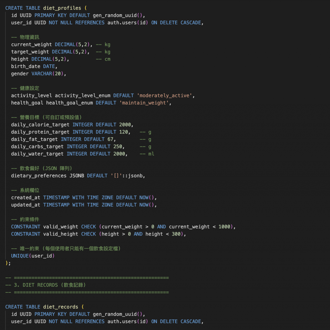Screen dimensions: 330x330
Task: Click the comment '3. DIET RECORDS (飲食記錄)'
Action: pyautogui.click(x=50, y=285)
